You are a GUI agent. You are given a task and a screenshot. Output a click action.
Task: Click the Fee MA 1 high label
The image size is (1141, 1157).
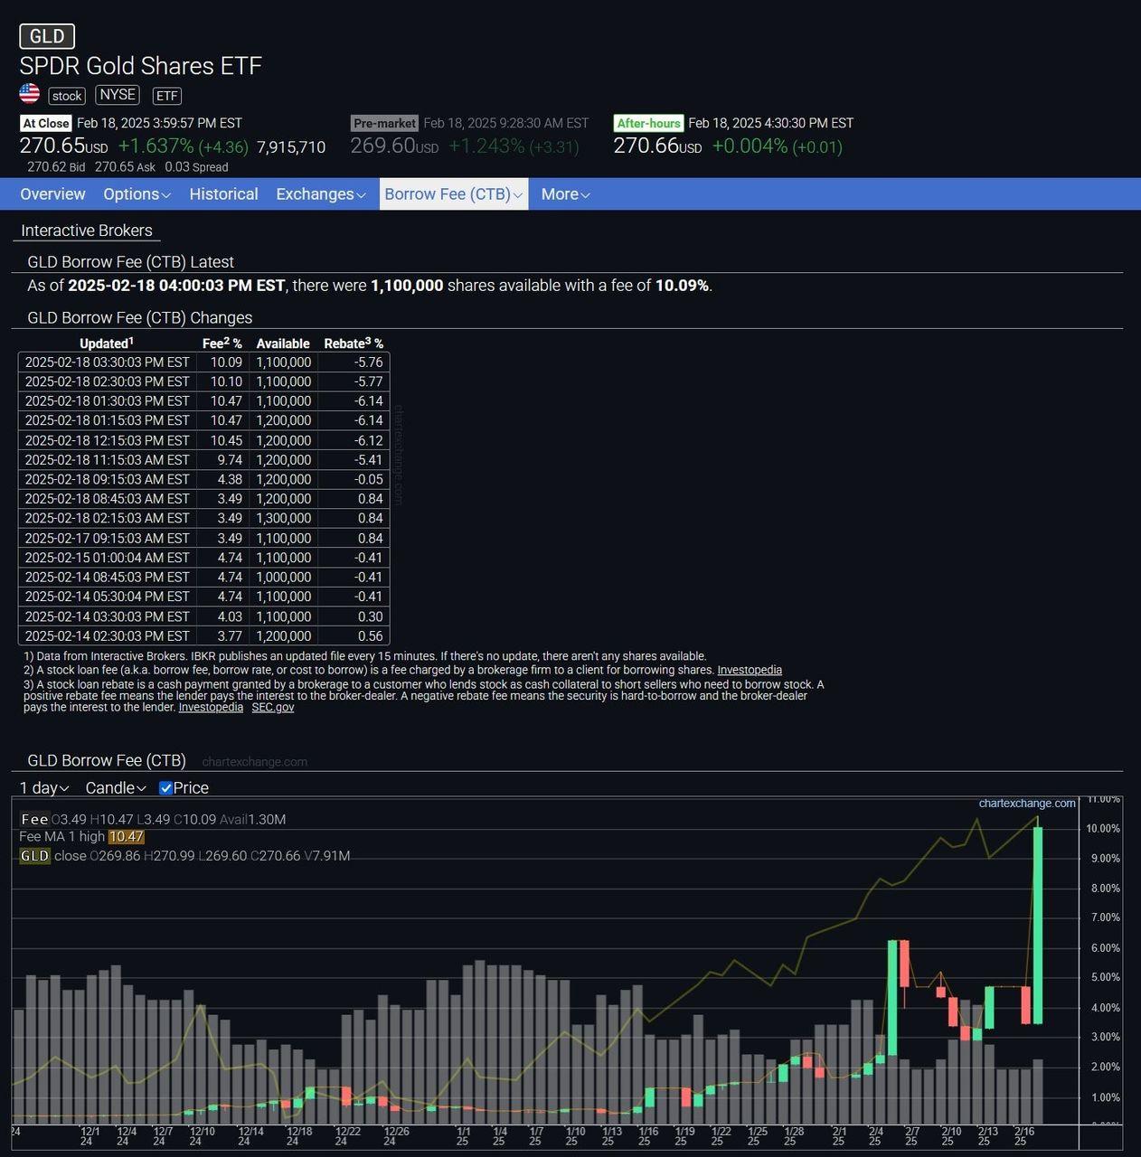click(x=61, y=837)
